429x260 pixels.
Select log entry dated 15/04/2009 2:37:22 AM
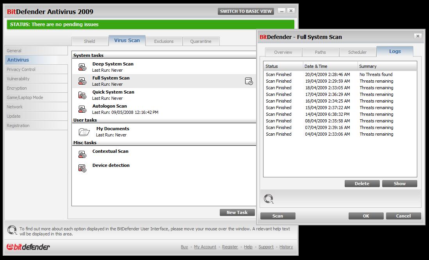pos(340,108)
